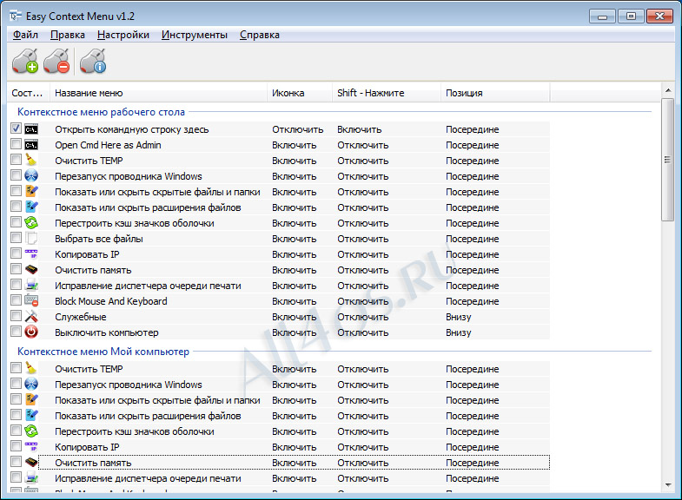Check the 'Служебные' checkbox
The width and height of the screenshot is (682, 500).
[17, 316]
